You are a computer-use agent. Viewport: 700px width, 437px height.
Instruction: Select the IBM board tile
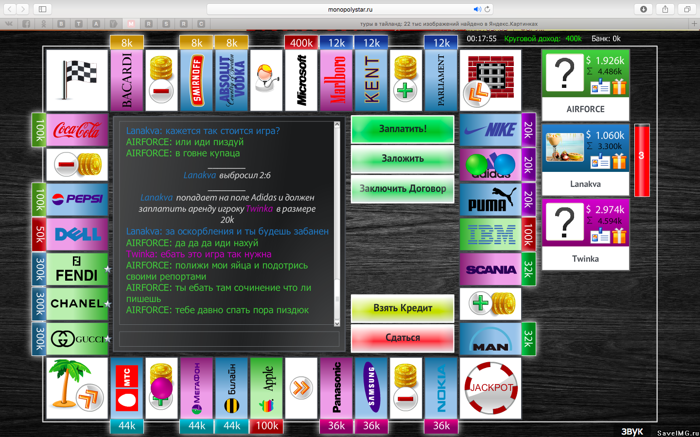coord(490,235)
